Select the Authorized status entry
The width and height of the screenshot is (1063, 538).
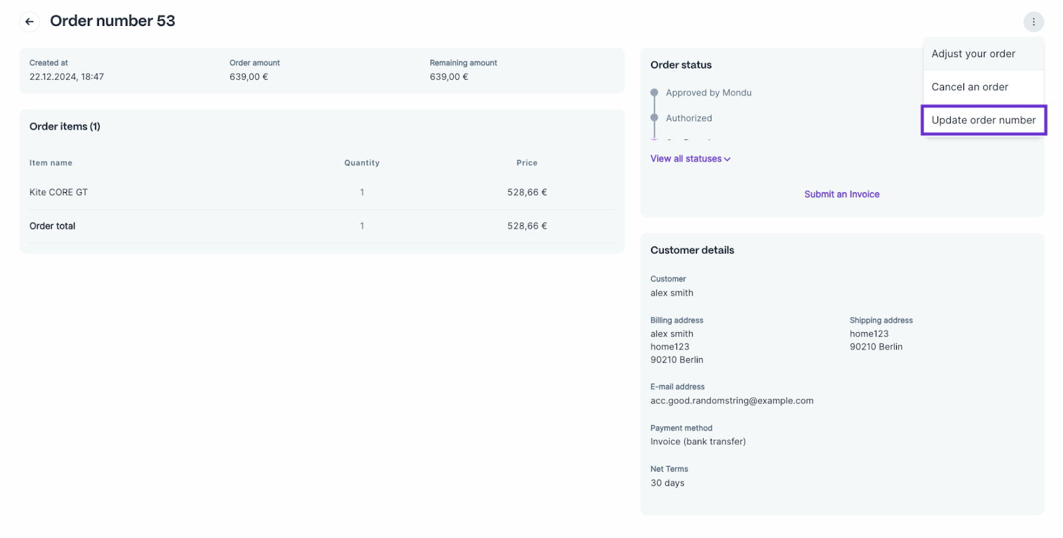pos(688,118)
